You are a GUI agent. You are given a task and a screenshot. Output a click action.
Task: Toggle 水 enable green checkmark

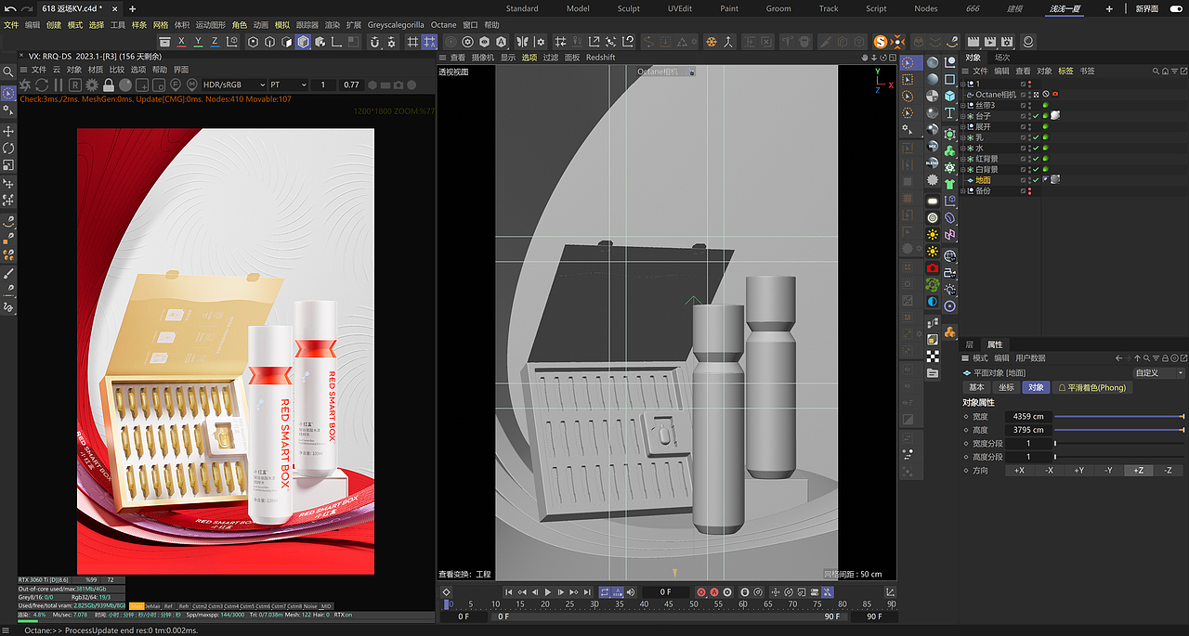[x=1035, y=148]
